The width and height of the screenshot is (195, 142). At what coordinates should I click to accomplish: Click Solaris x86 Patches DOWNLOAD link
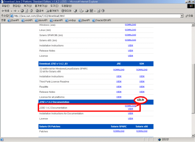click(x=142, y=131)
